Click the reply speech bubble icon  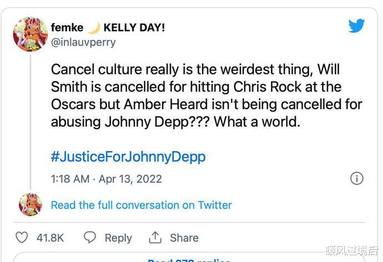coord(90,238)
